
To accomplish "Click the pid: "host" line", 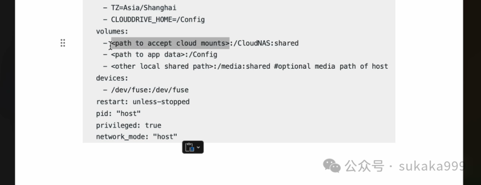I will (118, 114).
